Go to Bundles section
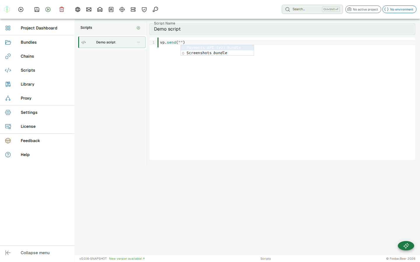Screen dimensions: 420x262 (x=37, y=42)
